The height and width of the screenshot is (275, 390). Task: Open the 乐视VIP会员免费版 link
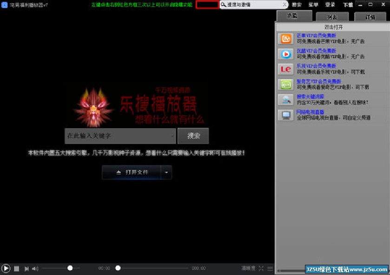tap(316, 66)
